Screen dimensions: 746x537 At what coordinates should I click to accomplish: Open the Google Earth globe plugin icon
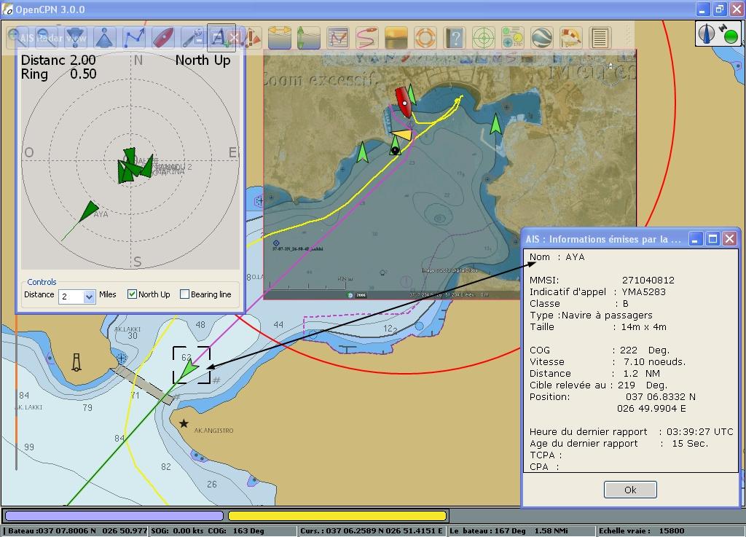pyautogui.click(x=542, y=37)
